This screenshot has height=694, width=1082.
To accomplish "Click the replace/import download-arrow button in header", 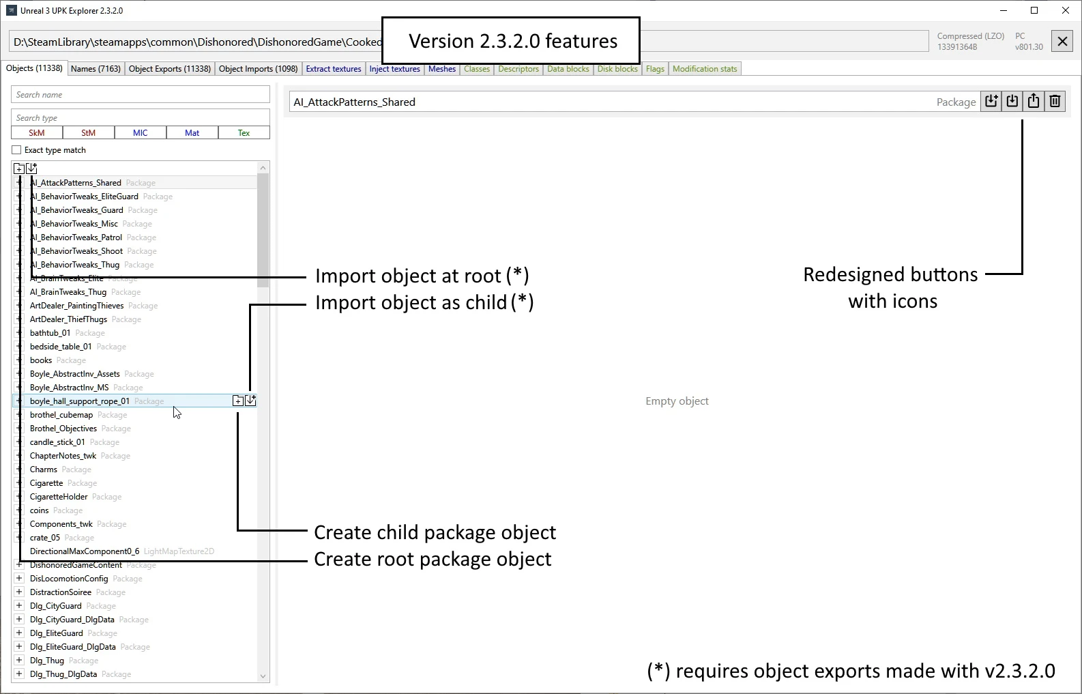I will [x=1012, y=102].
